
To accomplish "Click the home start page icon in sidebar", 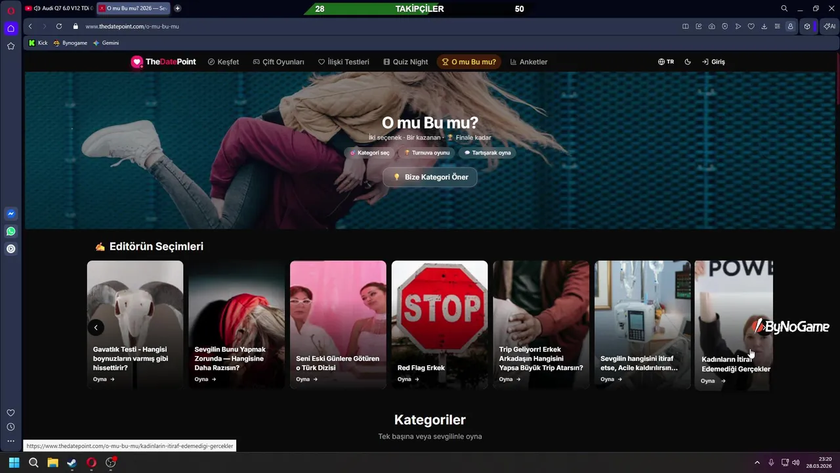I will pyautogui.click(x=10, y=28).
